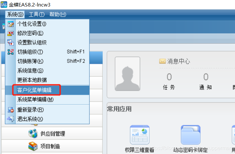Choose 切换组织(T) menu entry
Screen dimensions: 235x154
tap(47, 52)
